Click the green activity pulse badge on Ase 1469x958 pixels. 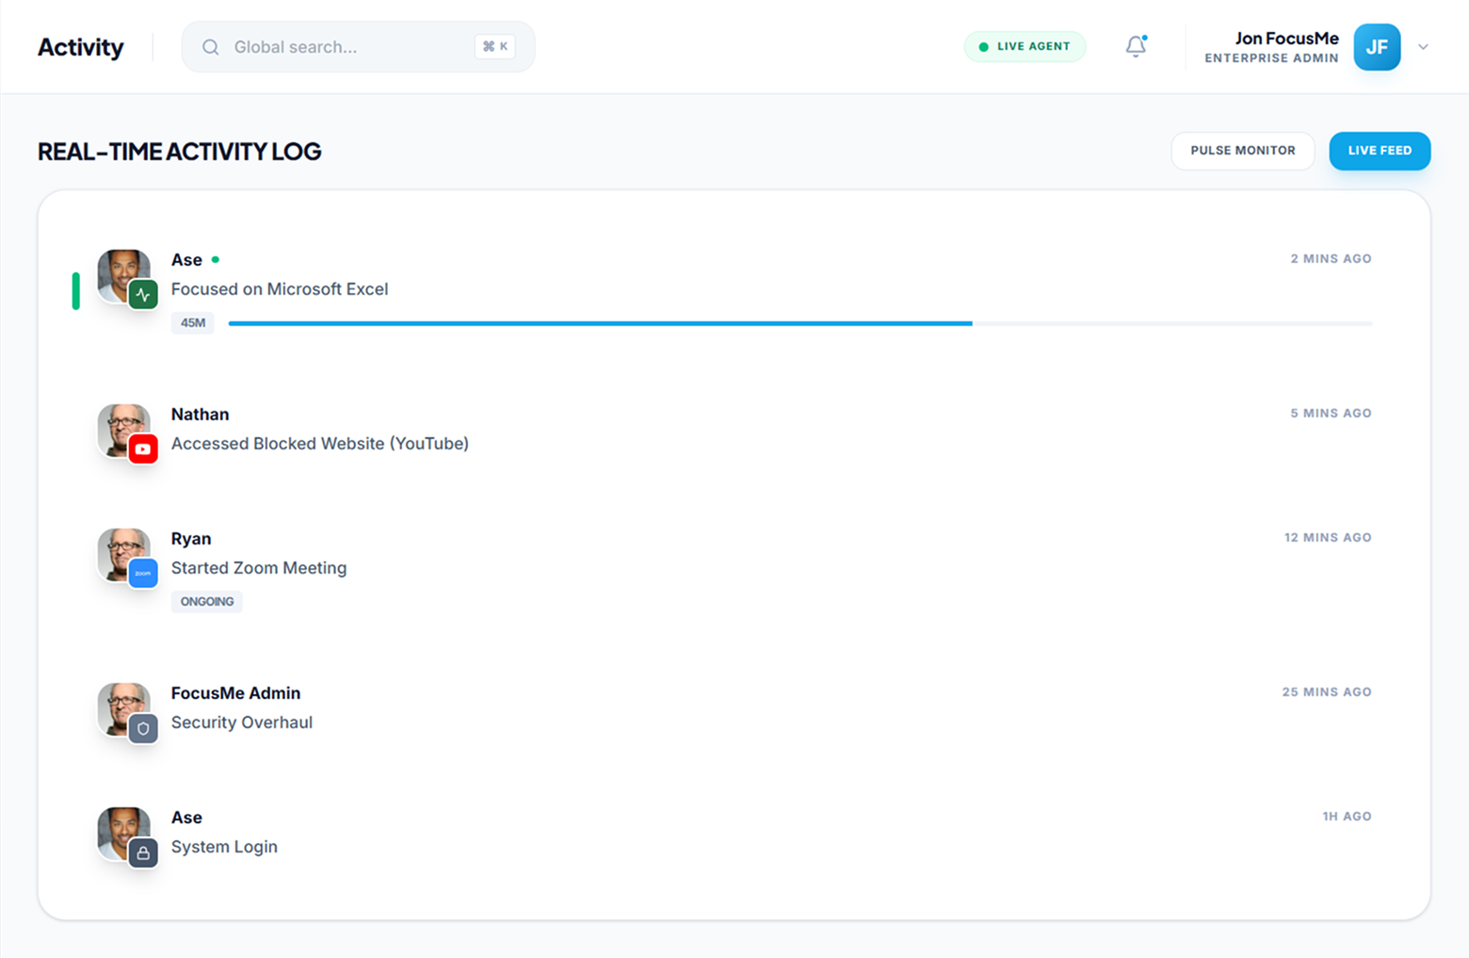143,295
